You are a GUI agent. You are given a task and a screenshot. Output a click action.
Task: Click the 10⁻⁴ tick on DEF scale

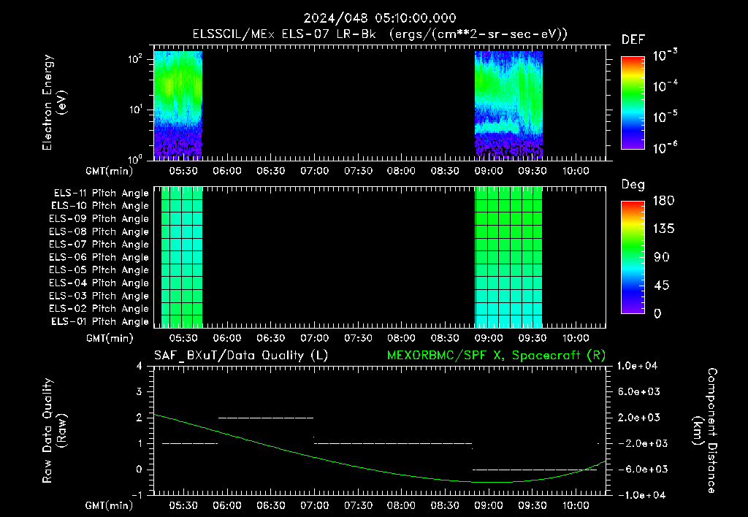point(665,86)
